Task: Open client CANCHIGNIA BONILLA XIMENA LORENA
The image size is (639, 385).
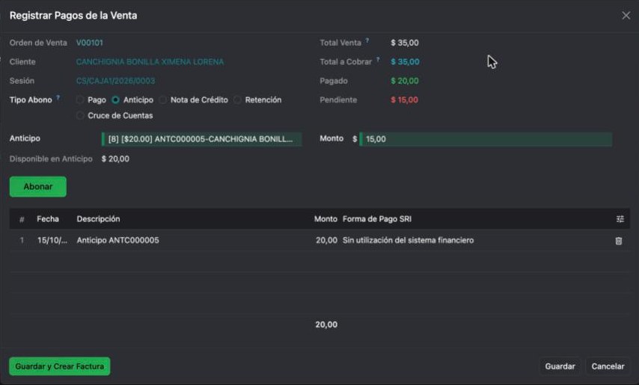Action: (150, 62)
